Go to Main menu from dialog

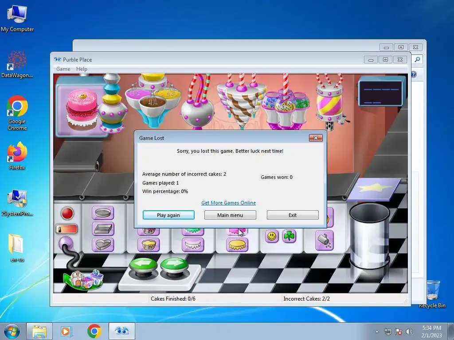point(230,215)
